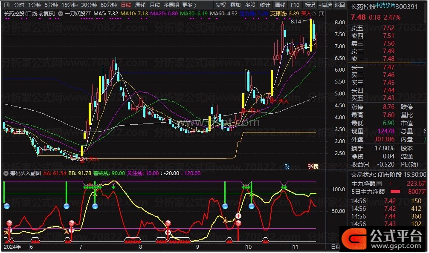The width and height of the screenshot is (429, 253).
Task: Click the 最低 6.90 value
Action: 389,123
